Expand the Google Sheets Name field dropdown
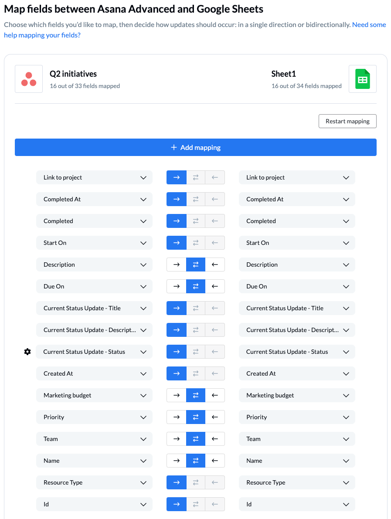Screen dimensions: 391x519 click(x=297, y=461)
